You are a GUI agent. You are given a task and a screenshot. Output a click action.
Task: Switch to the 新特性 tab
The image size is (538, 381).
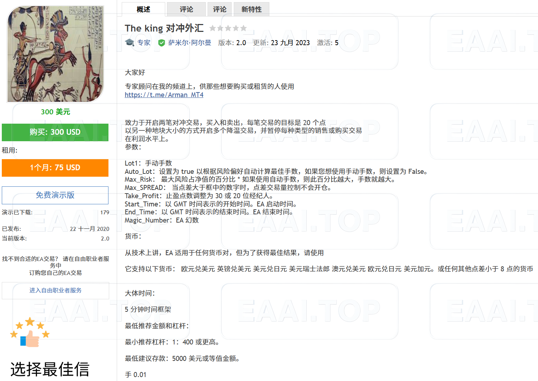tap(251, 9)
